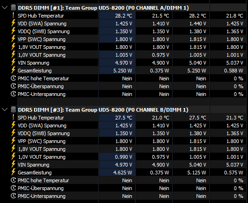The height and width of the screenshot is (203, 248).
Task: Click clock icon of DIMM #1 PMIC hohe Temperatur
Action: [x=13, y=78]
